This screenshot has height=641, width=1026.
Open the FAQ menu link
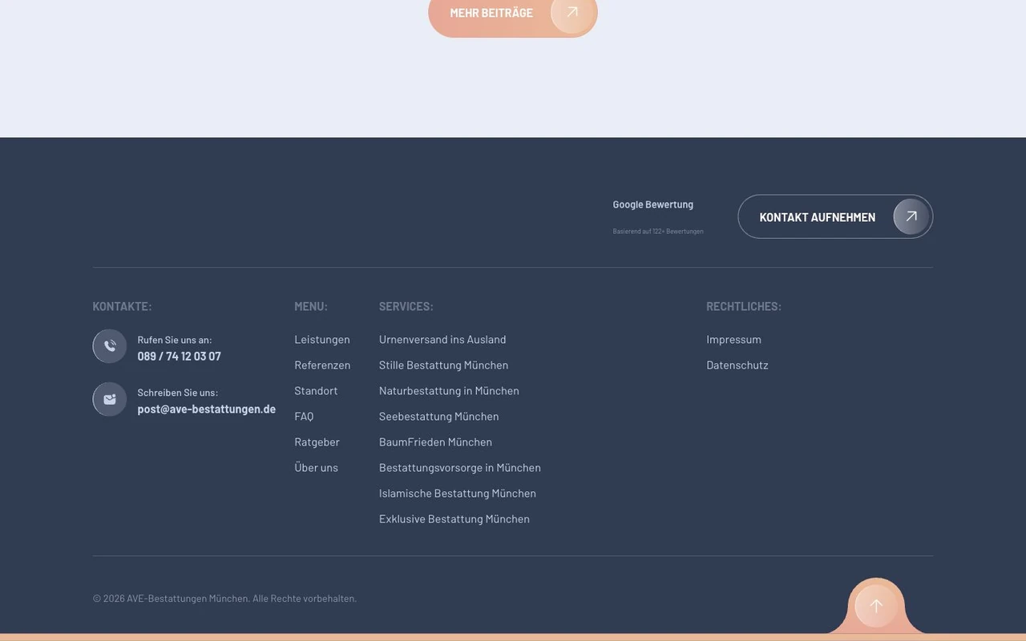(x=304, y=416)
